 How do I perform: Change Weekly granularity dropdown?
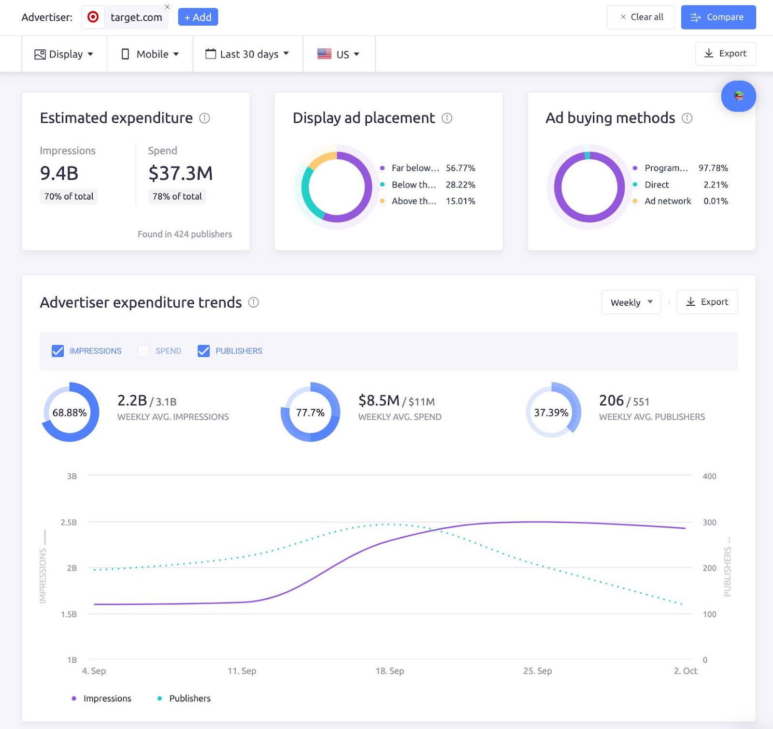point(630,302)
